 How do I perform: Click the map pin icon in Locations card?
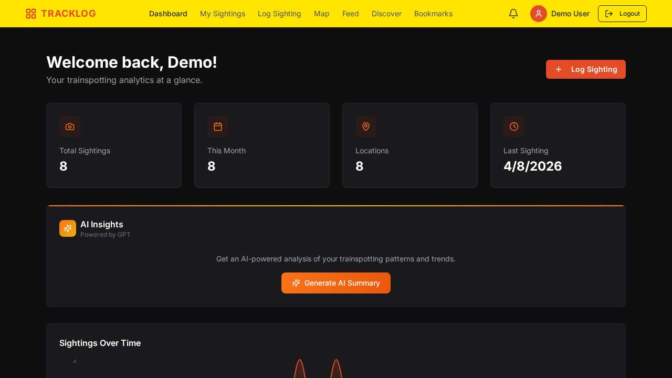pos(366,127)
